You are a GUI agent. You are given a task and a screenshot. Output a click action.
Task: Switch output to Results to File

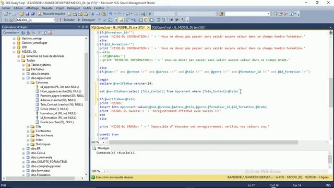point(151,20)
